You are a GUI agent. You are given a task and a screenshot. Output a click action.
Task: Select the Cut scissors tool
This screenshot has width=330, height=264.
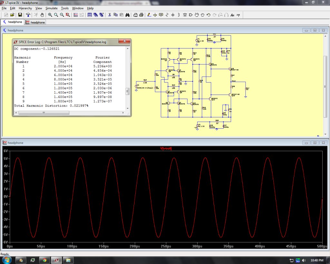point(110,15)
